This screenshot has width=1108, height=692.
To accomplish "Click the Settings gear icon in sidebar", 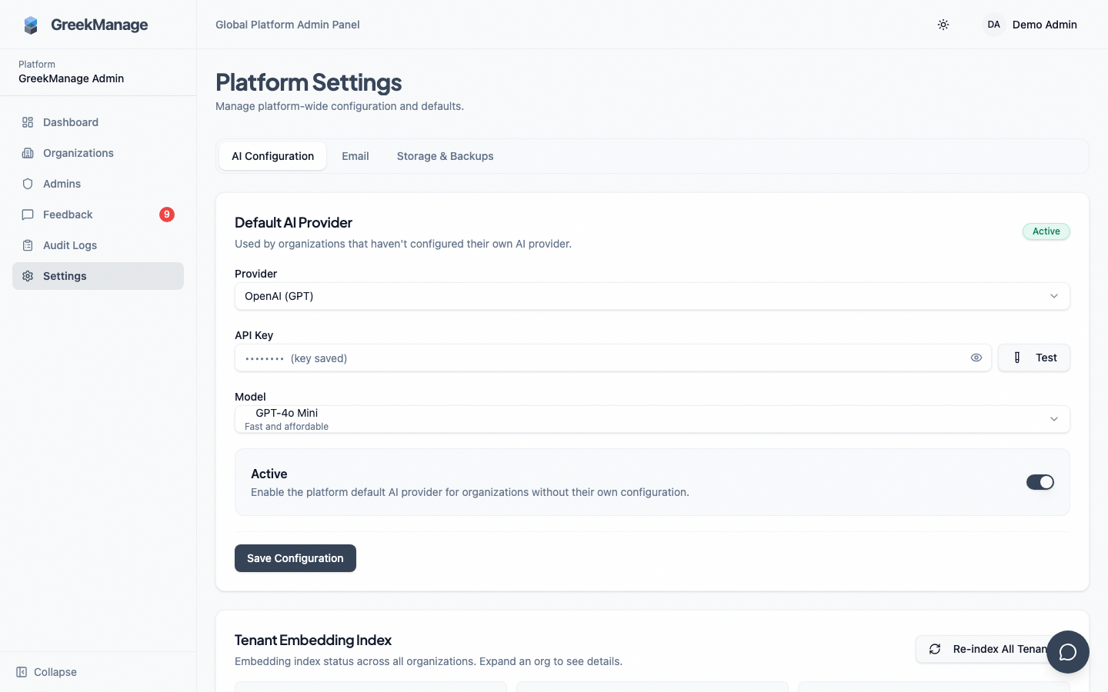I will [x=28, y=276].
